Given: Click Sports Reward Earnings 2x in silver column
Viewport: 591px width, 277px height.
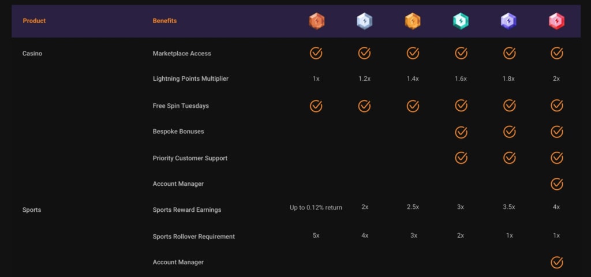Looking at the screenshot, I should pyautogui.click(x=365, y=207).
